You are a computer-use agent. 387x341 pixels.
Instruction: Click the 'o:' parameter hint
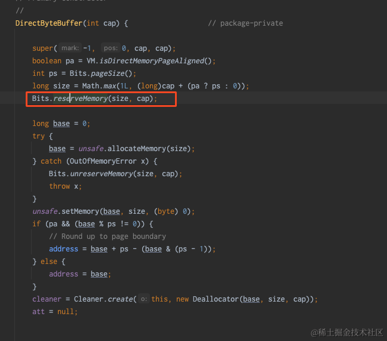coord(144,299)
